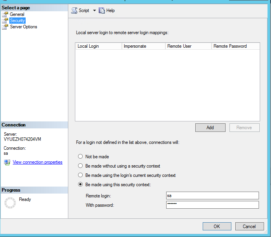The height and width of the screenshot is (237, 271).
Task: Click the Server Options page icon
Action: 5,27
